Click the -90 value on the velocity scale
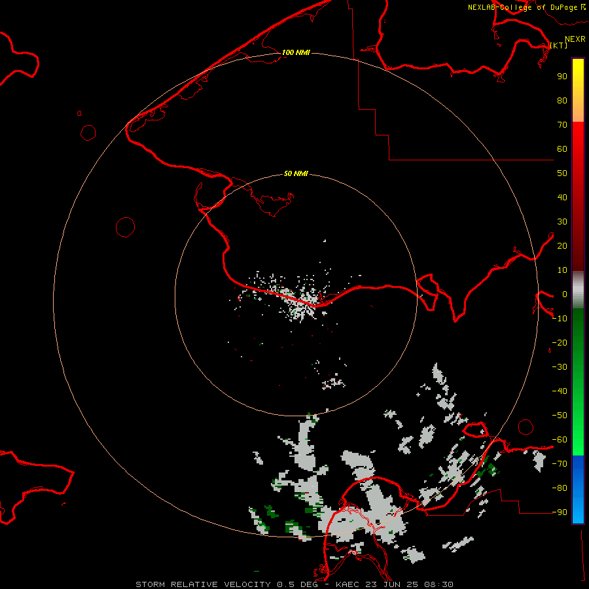The image size is (589, 589). click(x=560, y=512)
